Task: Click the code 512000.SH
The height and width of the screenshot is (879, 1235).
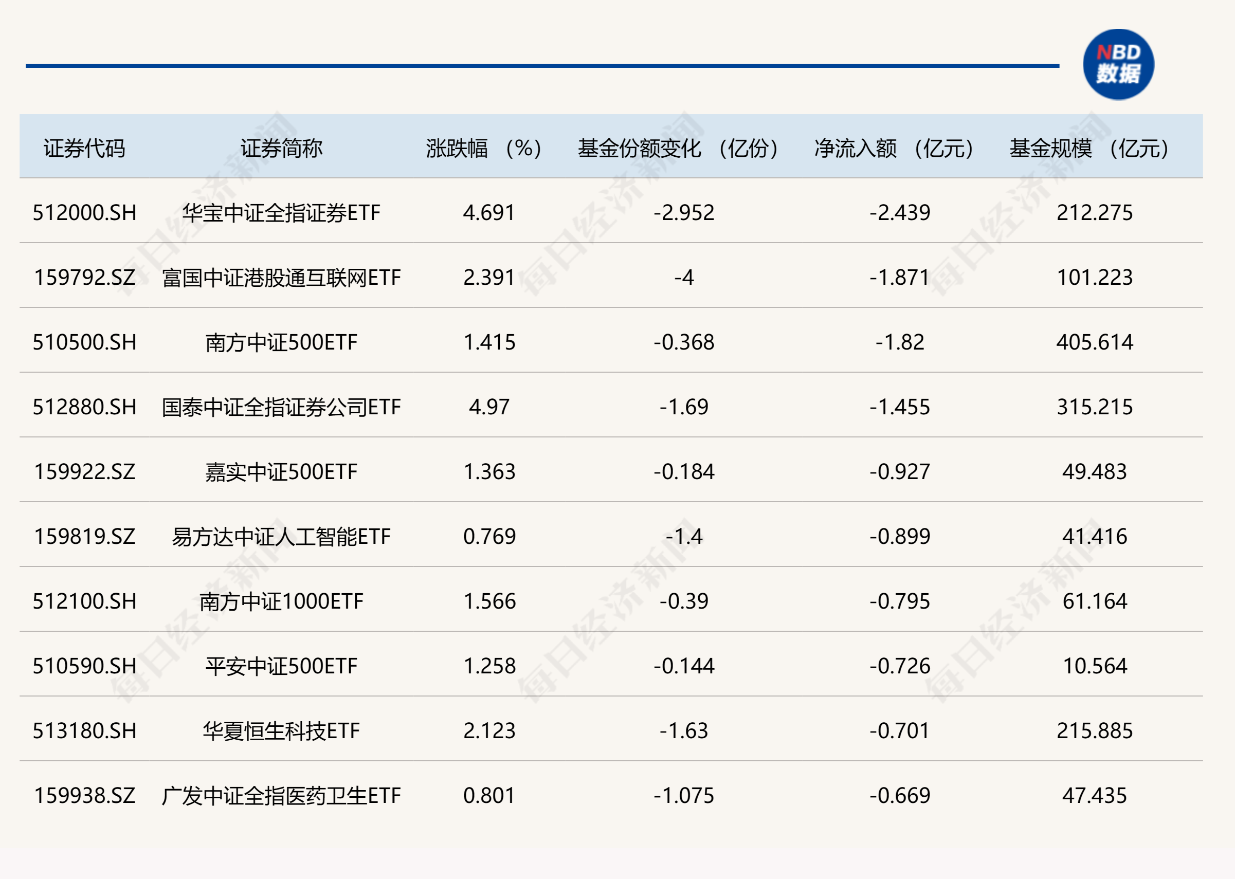Action: 84,213
